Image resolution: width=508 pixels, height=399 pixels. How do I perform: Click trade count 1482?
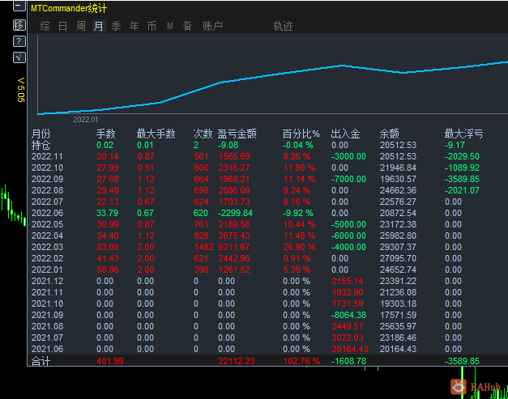pyautogui.click(x=203, y=247)
